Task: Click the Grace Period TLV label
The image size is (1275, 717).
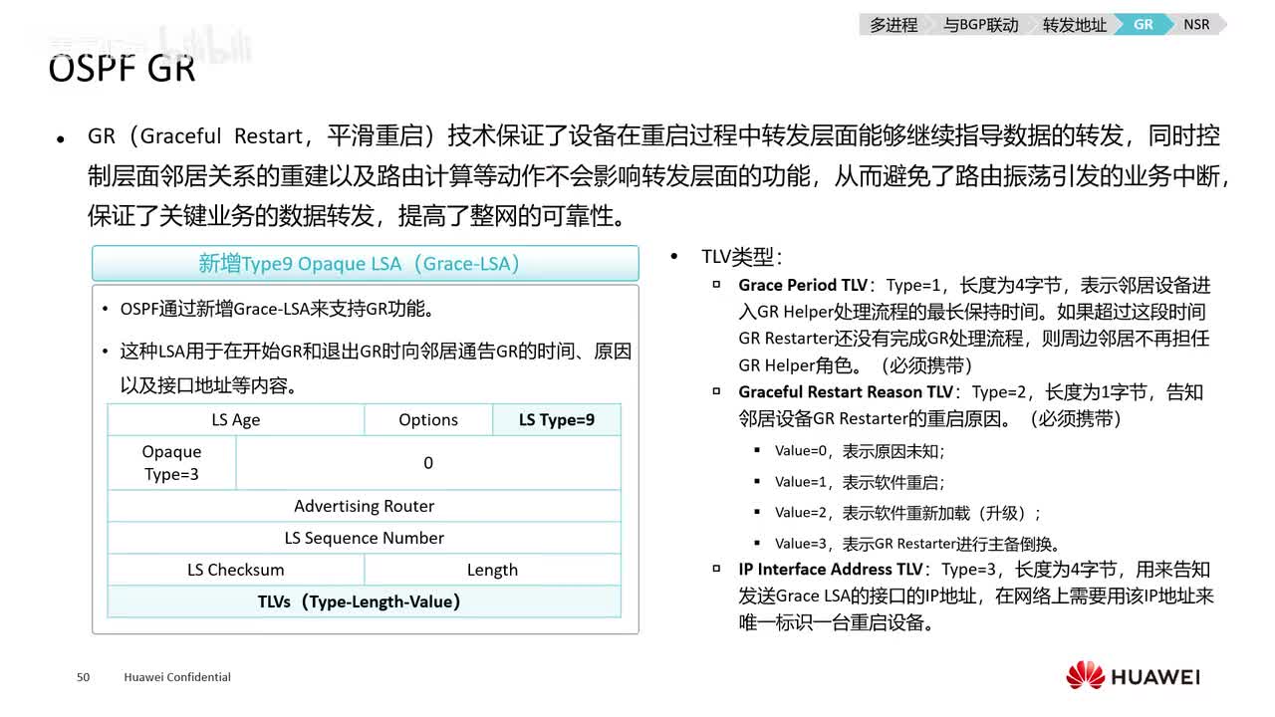Action: 803,286
